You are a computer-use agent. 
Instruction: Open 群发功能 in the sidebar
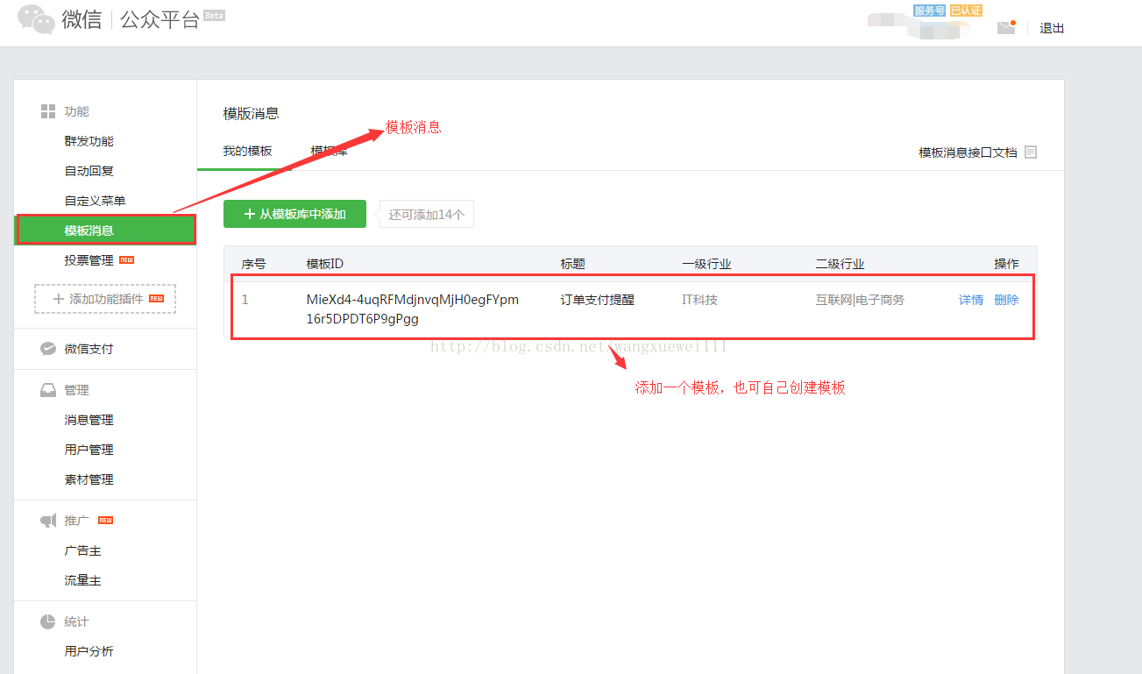[x=89, y=141]
